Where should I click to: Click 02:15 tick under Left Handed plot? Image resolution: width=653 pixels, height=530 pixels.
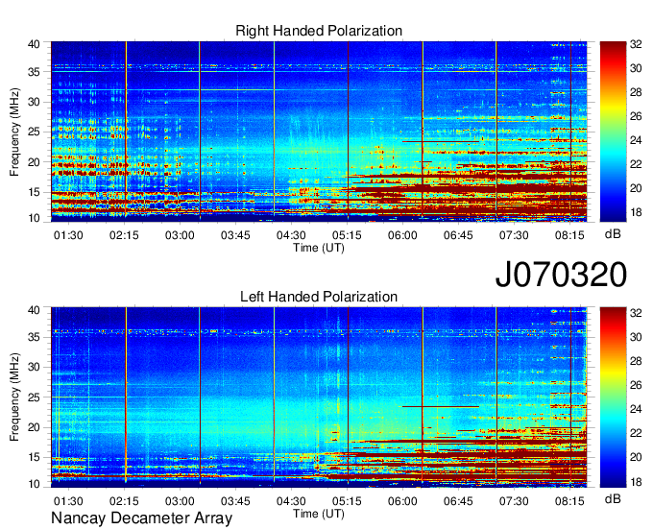coord(124,501)
